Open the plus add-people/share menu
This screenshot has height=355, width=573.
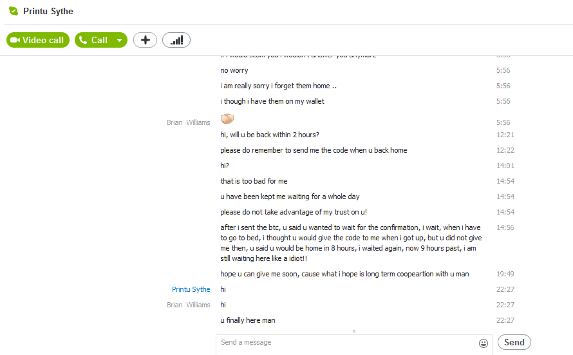[145, 40]
